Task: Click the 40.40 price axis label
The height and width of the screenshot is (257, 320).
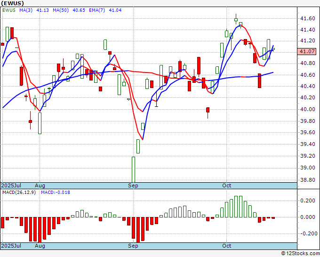Action: 308,86
